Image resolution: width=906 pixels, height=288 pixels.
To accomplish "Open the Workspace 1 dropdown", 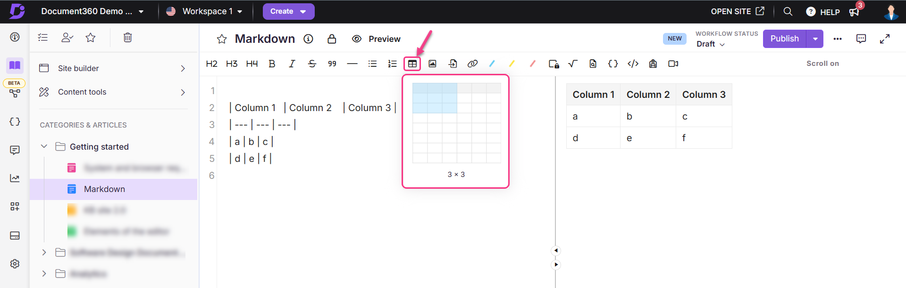I will click(x=205, y=11).
